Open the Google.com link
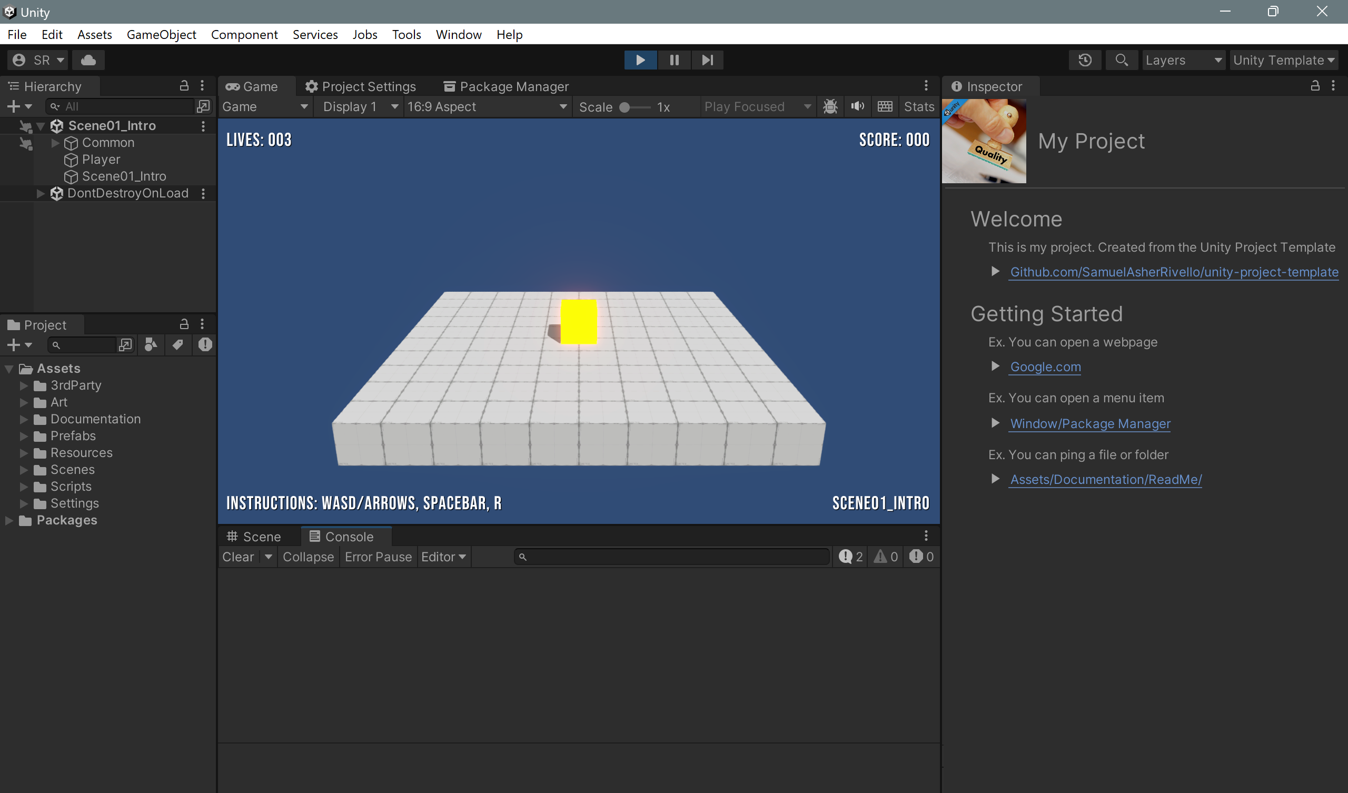The width and height of the screenshot is (1348, 793). [1045, 366]
